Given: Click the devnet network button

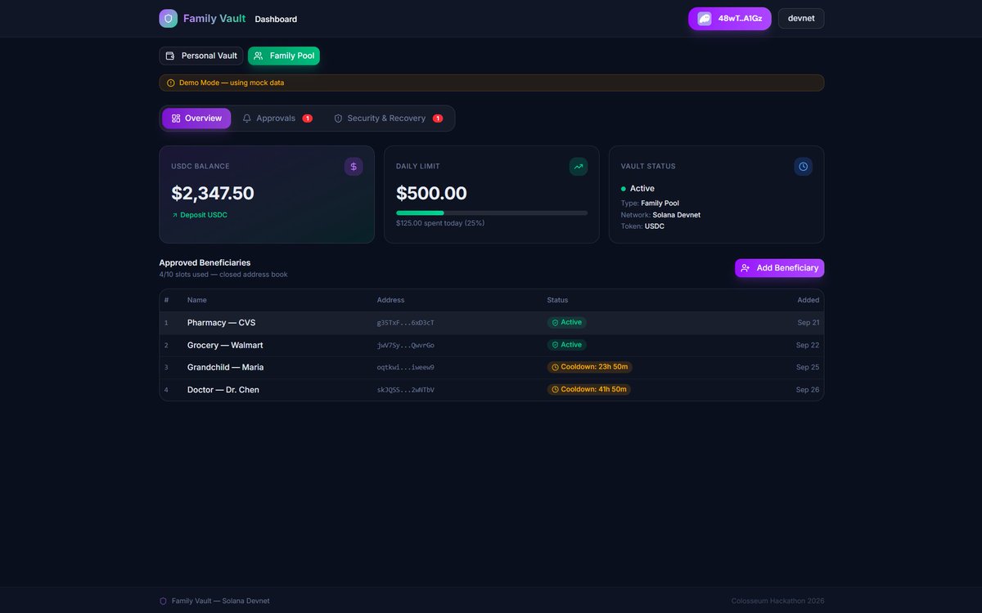Looking at the screenshot, I should coord(801,19).
